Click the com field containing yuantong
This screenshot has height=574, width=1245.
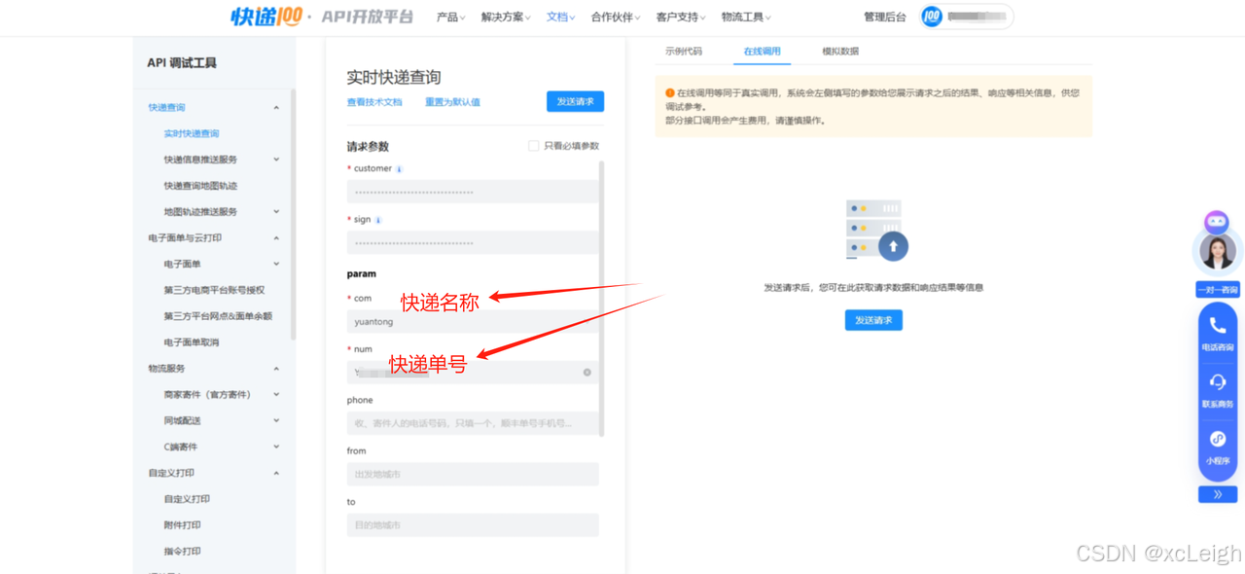click(473, 321)
